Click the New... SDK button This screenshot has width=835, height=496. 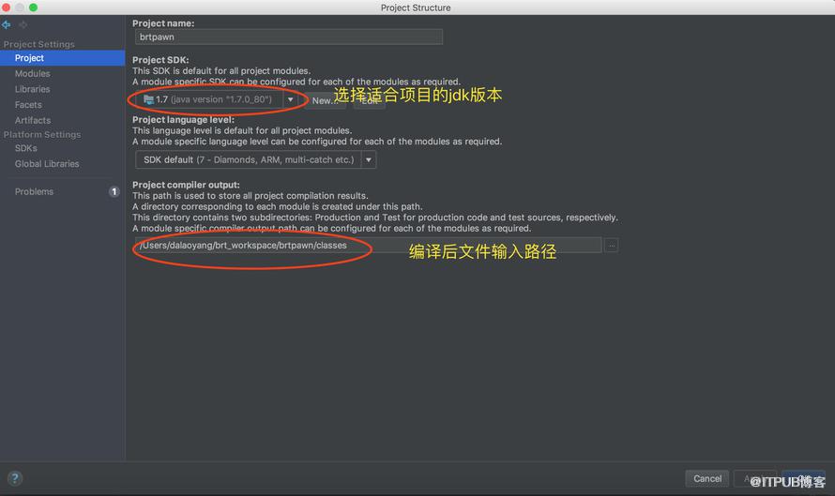coord(326,100)
